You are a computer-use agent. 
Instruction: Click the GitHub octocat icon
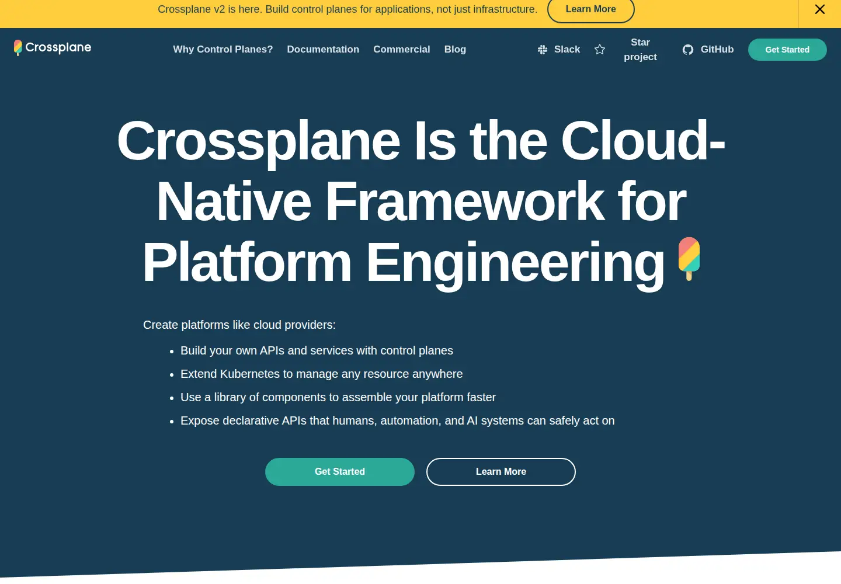[x=688, y=50]
